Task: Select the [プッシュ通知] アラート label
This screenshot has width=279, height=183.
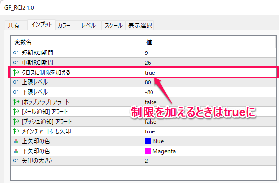Action: (x=47, y=121)
